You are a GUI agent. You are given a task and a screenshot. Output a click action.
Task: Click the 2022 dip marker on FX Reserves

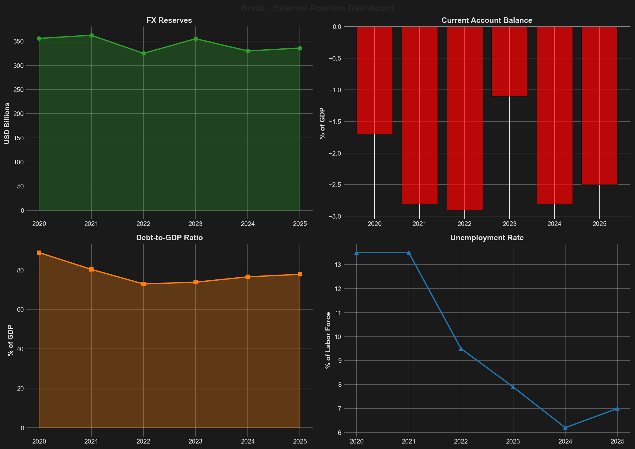point(144,53)
